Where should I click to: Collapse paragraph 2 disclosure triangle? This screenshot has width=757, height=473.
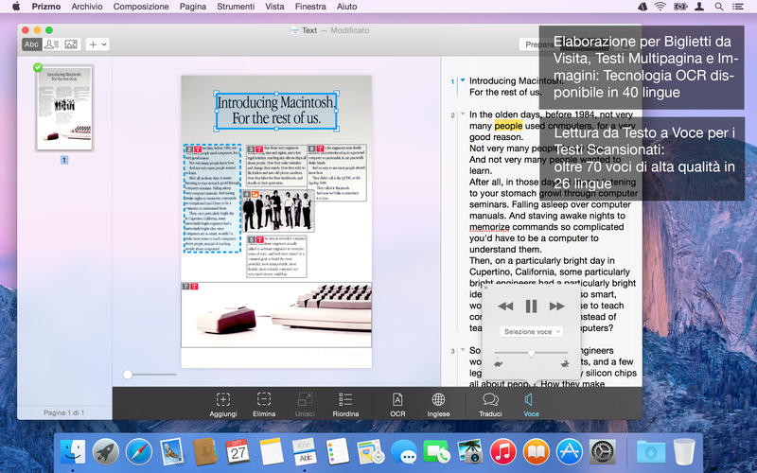point(463,114)
